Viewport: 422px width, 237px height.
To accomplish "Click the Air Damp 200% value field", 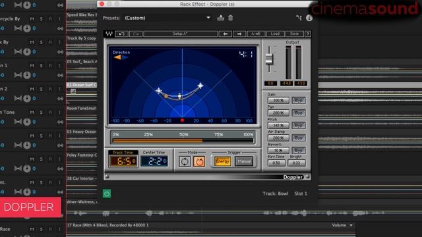I will (278, 138).
